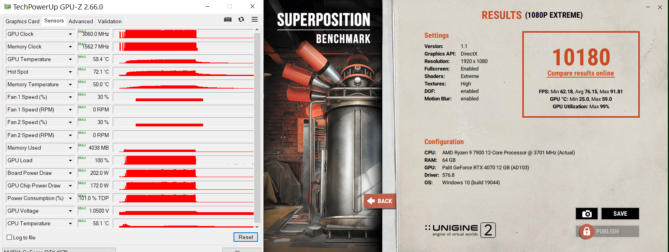
Task: Click the GPU Utilization Max 99% line
Action: [581, 107]
